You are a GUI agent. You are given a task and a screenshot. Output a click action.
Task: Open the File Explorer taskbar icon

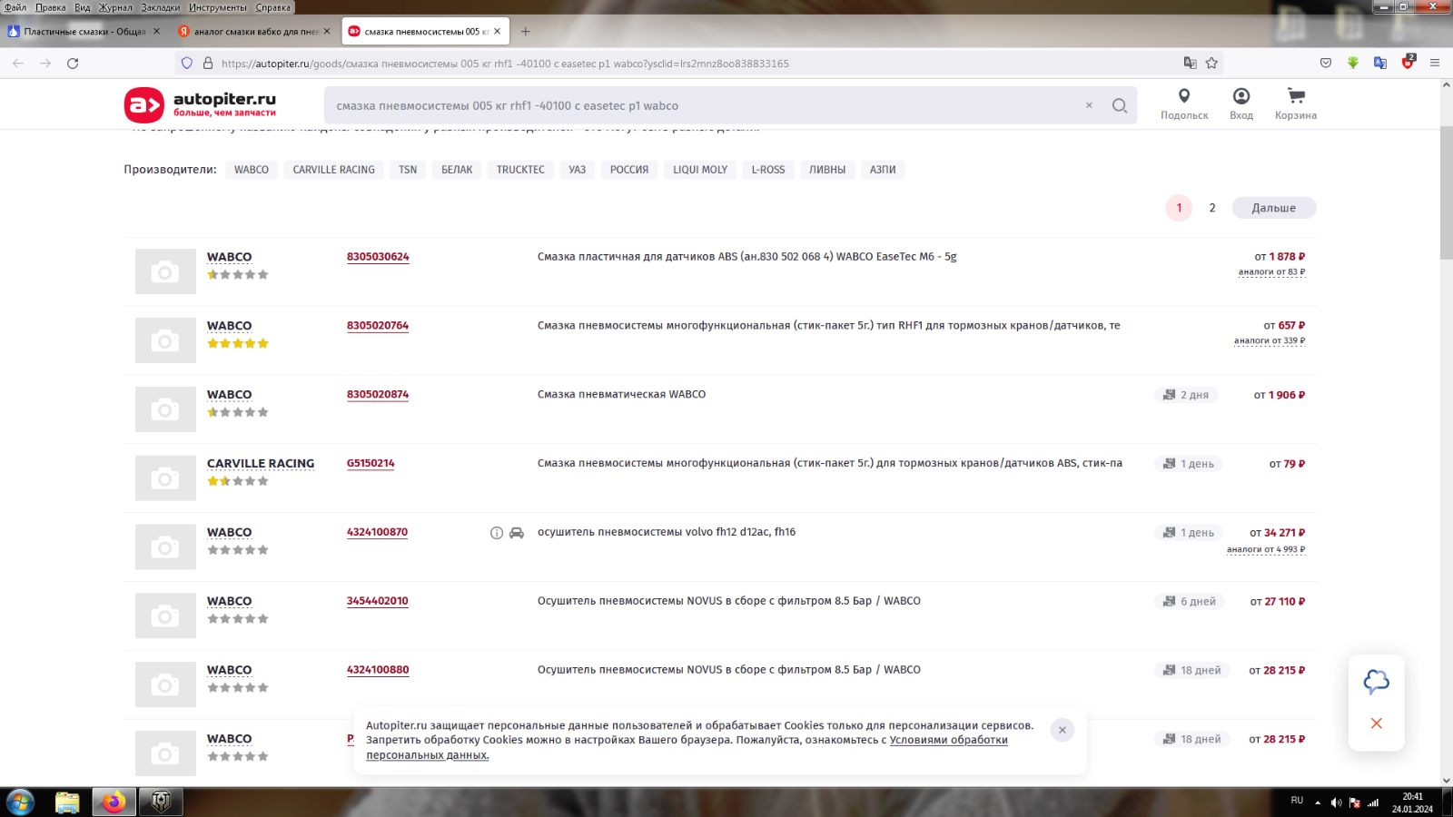point(67,802)
